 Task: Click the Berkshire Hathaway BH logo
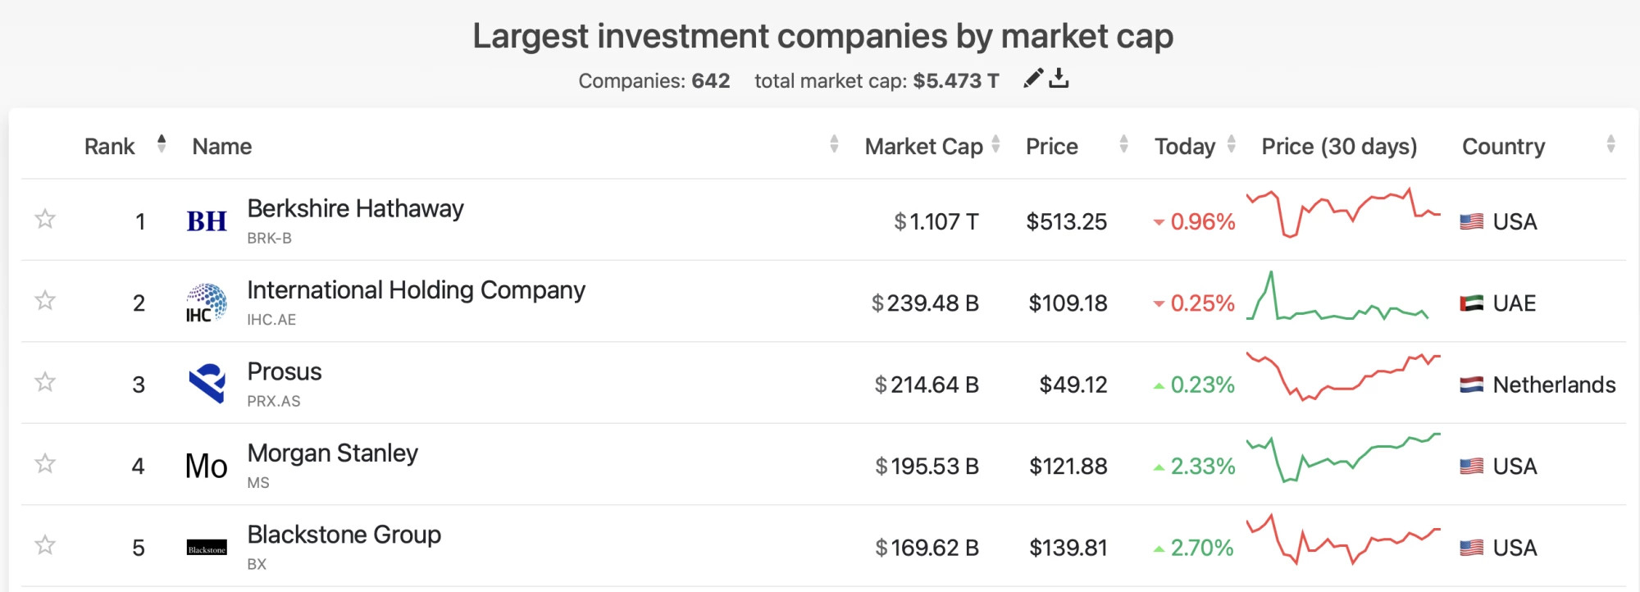point(207,221)
